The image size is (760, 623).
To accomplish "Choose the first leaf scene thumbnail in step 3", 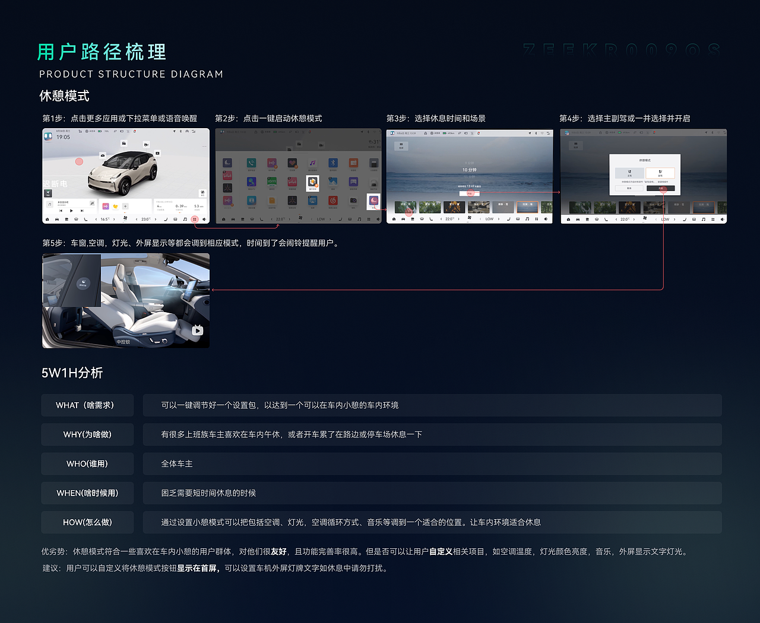I will pos(406,207).
